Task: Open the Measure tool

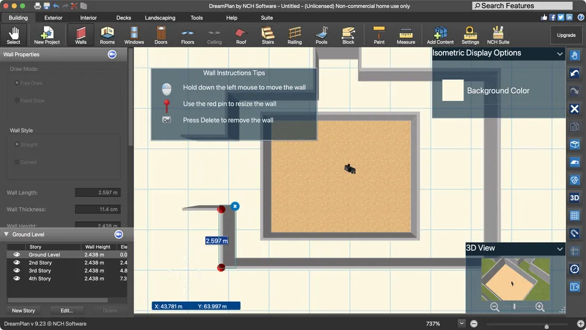Action: 406,35
